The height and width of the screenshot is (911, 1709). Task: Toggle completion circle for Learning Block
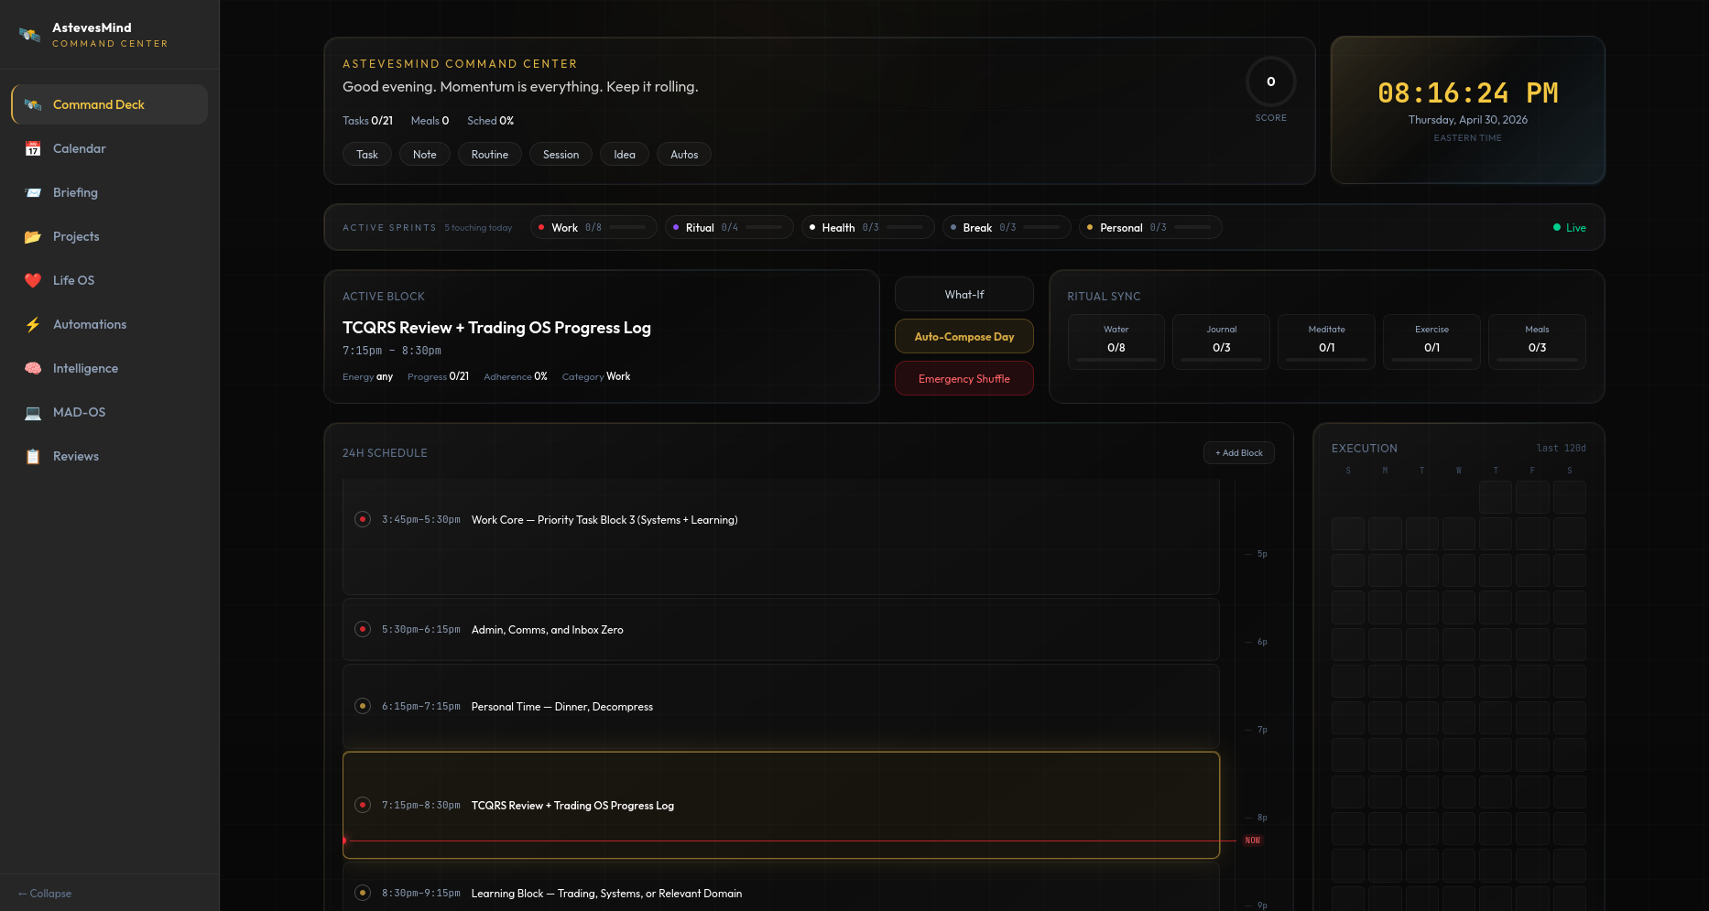tap(363, 894)
